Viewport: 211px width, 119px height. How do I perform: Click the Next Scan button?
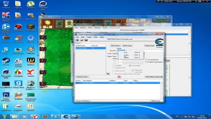click(127, 46)
